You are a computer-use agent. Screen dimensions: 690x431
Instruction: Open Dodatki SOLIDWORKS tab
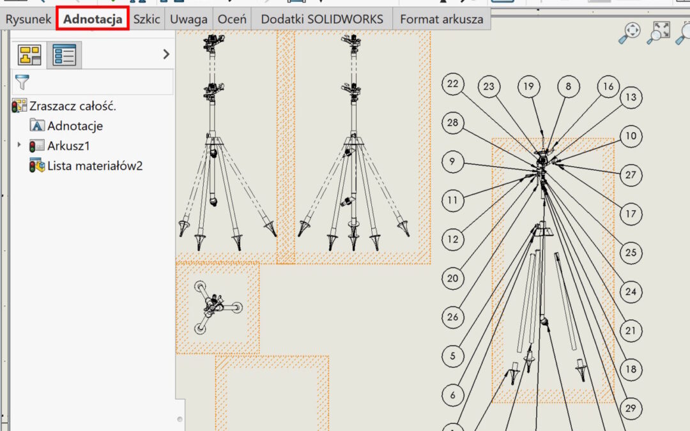point(322,19)
